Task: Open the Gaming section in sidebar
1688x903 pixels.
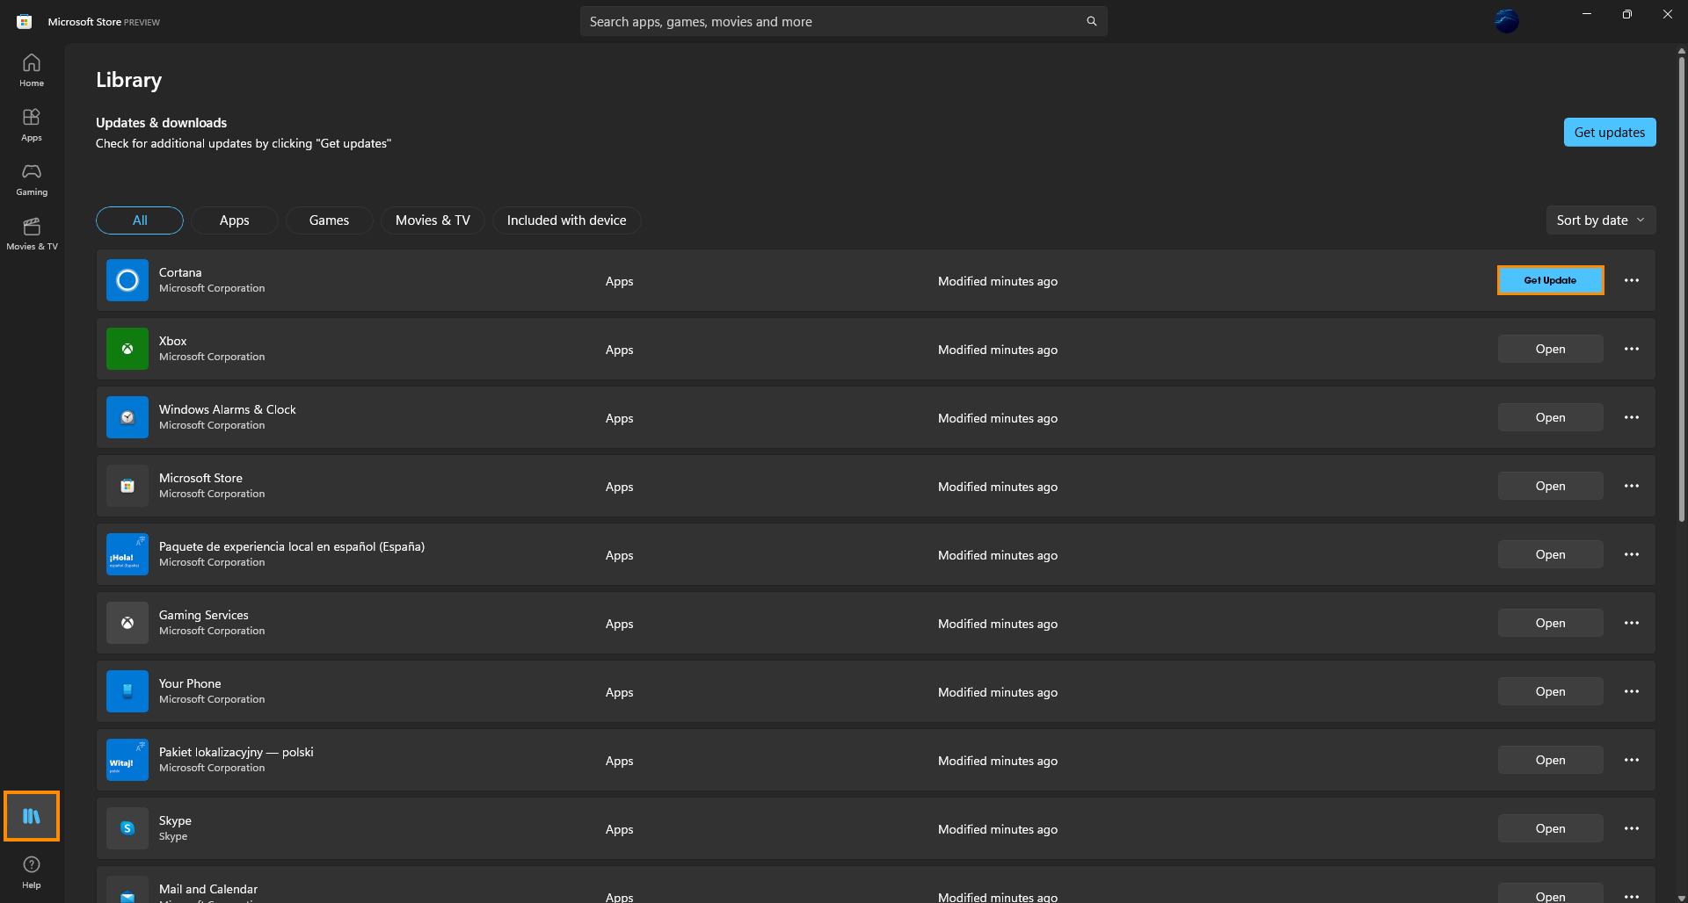Action: coord(32,179)
